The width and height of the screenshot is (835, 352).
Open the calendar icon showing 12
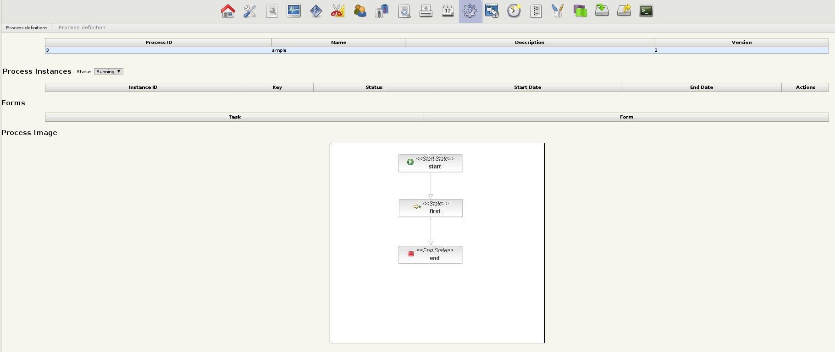pos(448,11)
